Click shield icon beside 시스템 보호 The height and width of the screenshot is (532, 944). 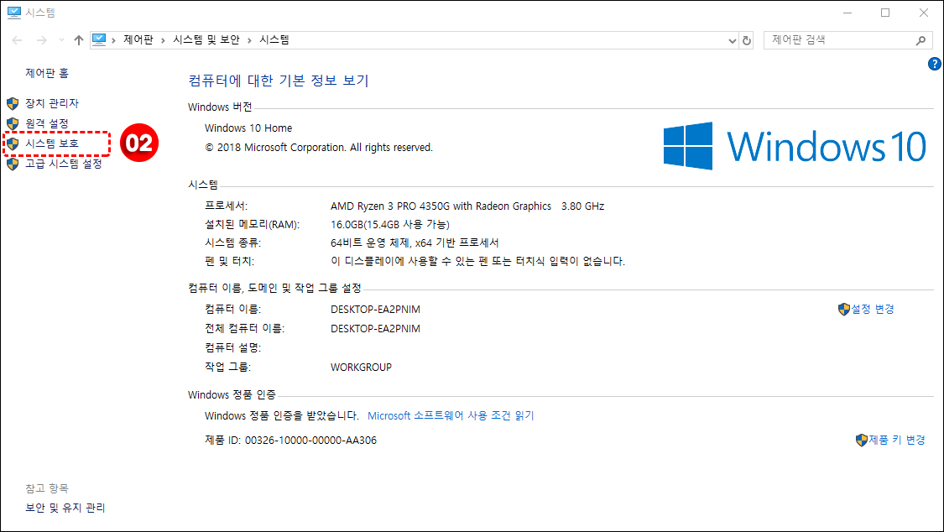[13, 143]
